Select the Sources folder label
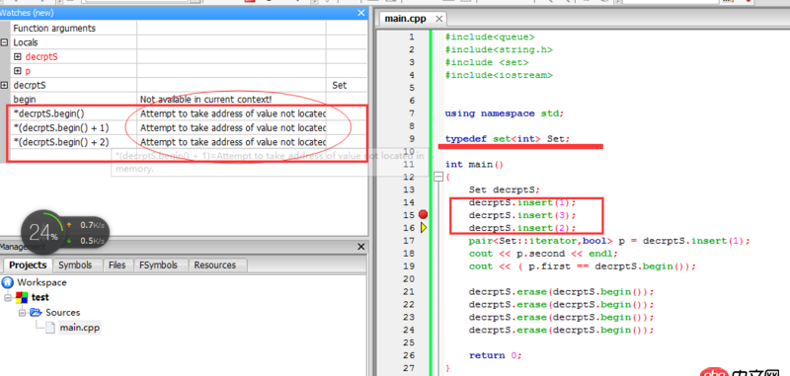This screenshot has width=790, height=376. pos(62,313)
